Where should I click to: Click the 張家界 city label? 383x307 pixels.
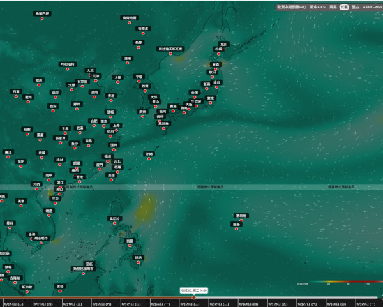(61, 138)
